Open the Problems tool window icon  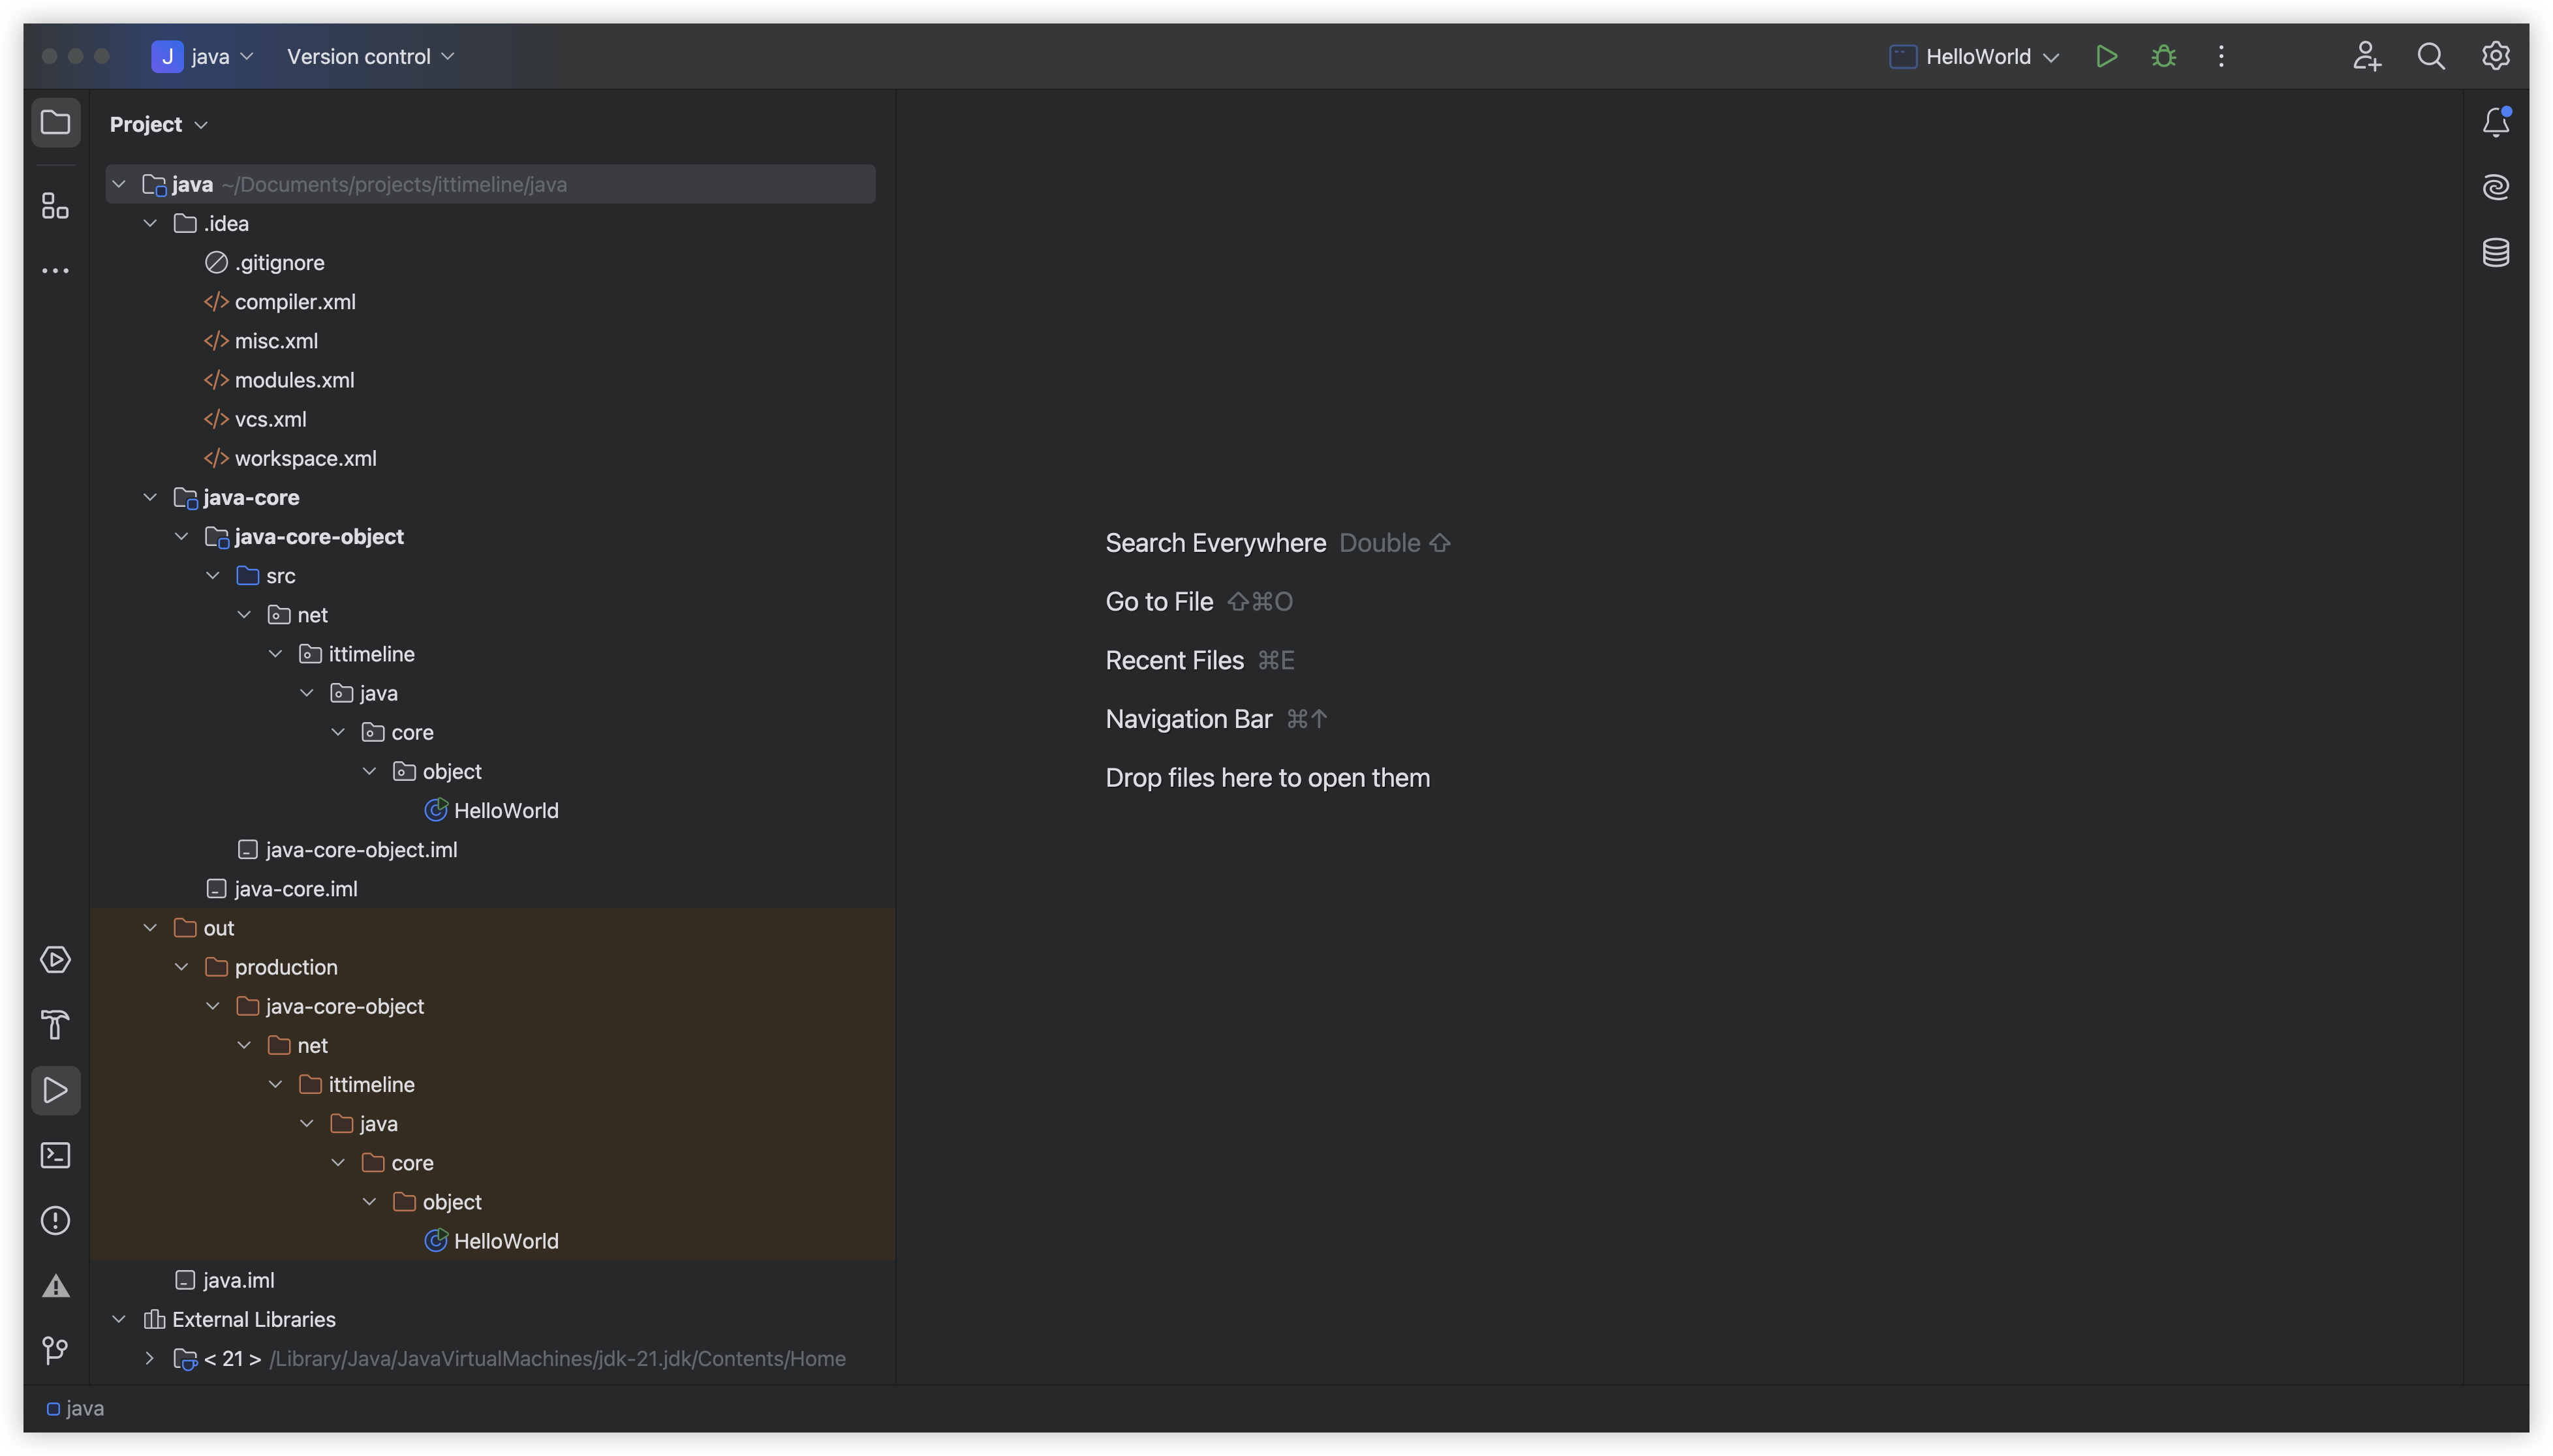(55, 1221)
